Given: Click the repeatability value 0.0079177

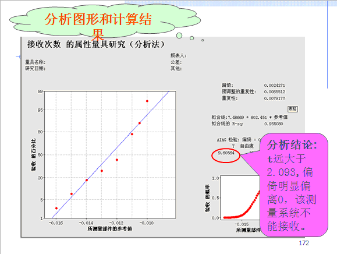Looking at the screenshot, I should pyautogui.click(x=275, y=98).
